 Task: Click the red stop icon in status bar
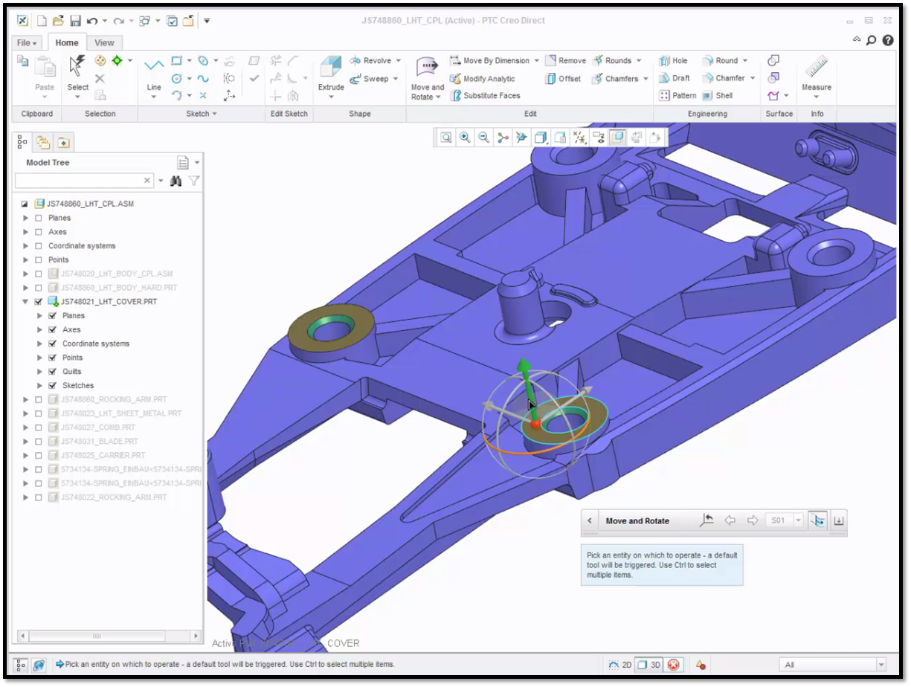[x=673, y=665]
